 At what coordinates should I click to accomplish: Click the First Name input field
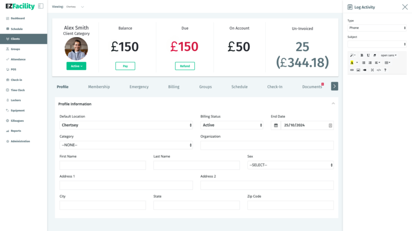tap(103, 165)
